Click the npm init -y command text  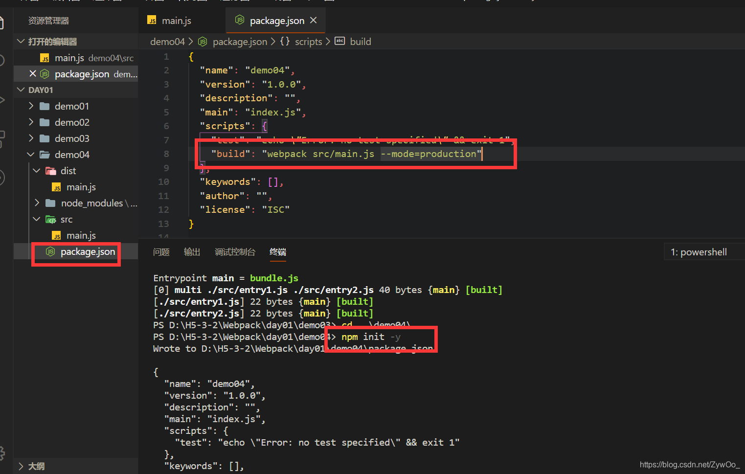click(x=371, y=337)
